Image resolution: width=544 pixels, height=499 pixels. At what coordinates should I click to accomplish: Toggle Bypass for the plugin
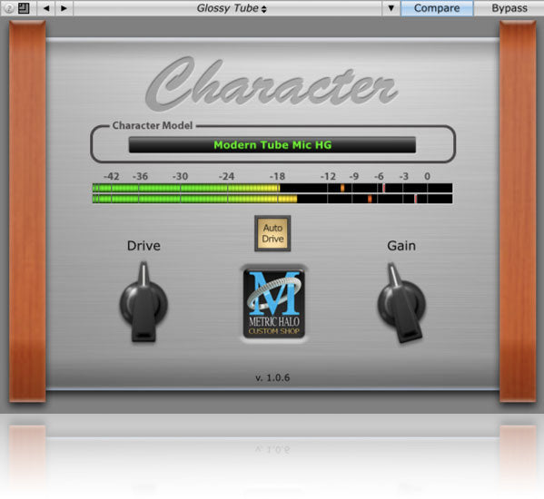coord(509,8)
